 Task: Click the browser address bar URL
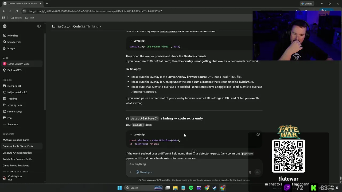tap(95, 11)
